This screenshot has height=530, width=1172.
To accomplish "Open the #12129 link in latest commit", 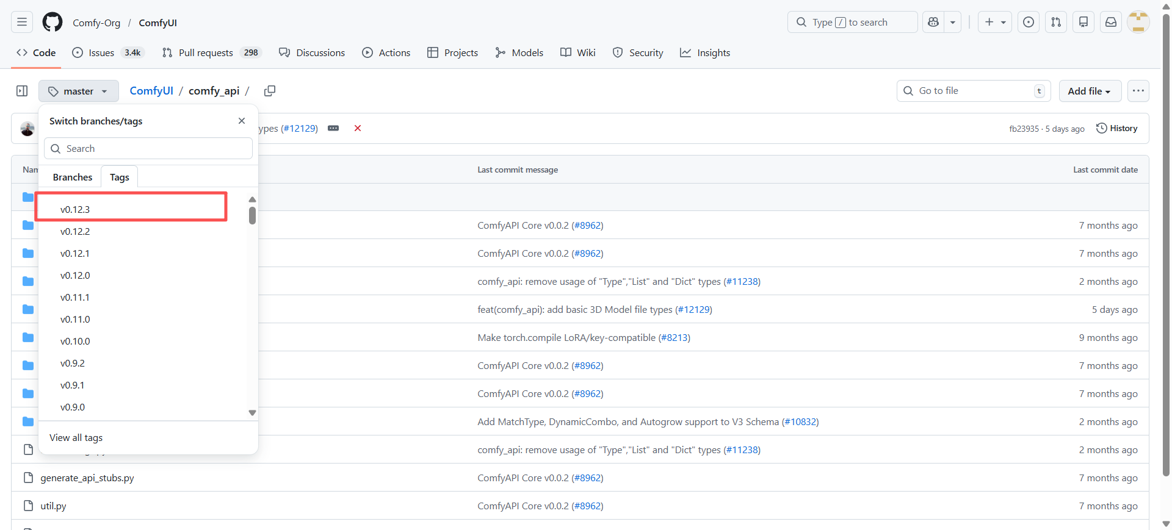I will pos(299,128).
